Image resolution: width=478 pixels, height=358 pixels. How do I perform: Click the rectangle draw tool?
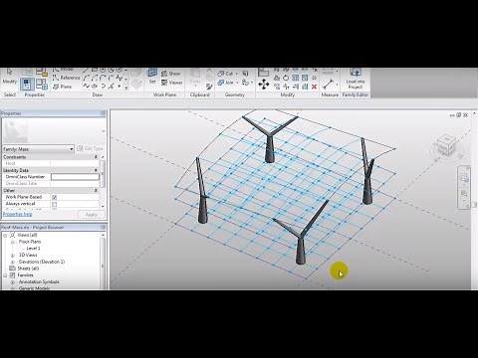coord(95,70)
